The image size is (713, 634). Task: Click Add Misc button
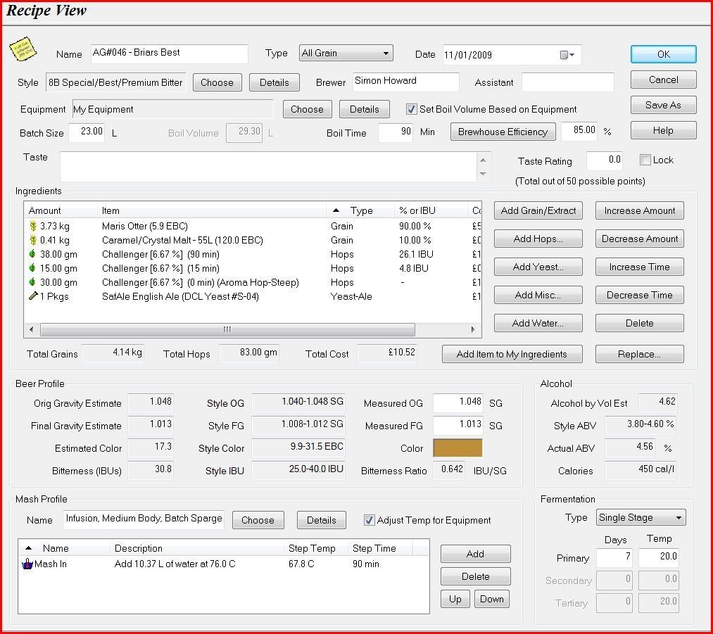(x=538, y=295)
